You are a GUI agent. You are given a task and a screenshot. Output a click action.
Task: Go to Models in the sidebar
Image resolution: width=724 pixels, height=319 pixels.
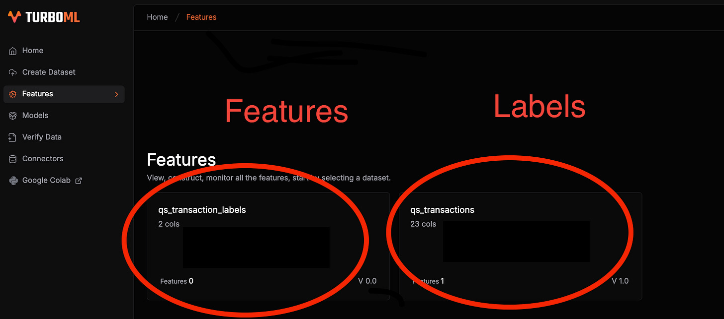click(x=64, y=116)
